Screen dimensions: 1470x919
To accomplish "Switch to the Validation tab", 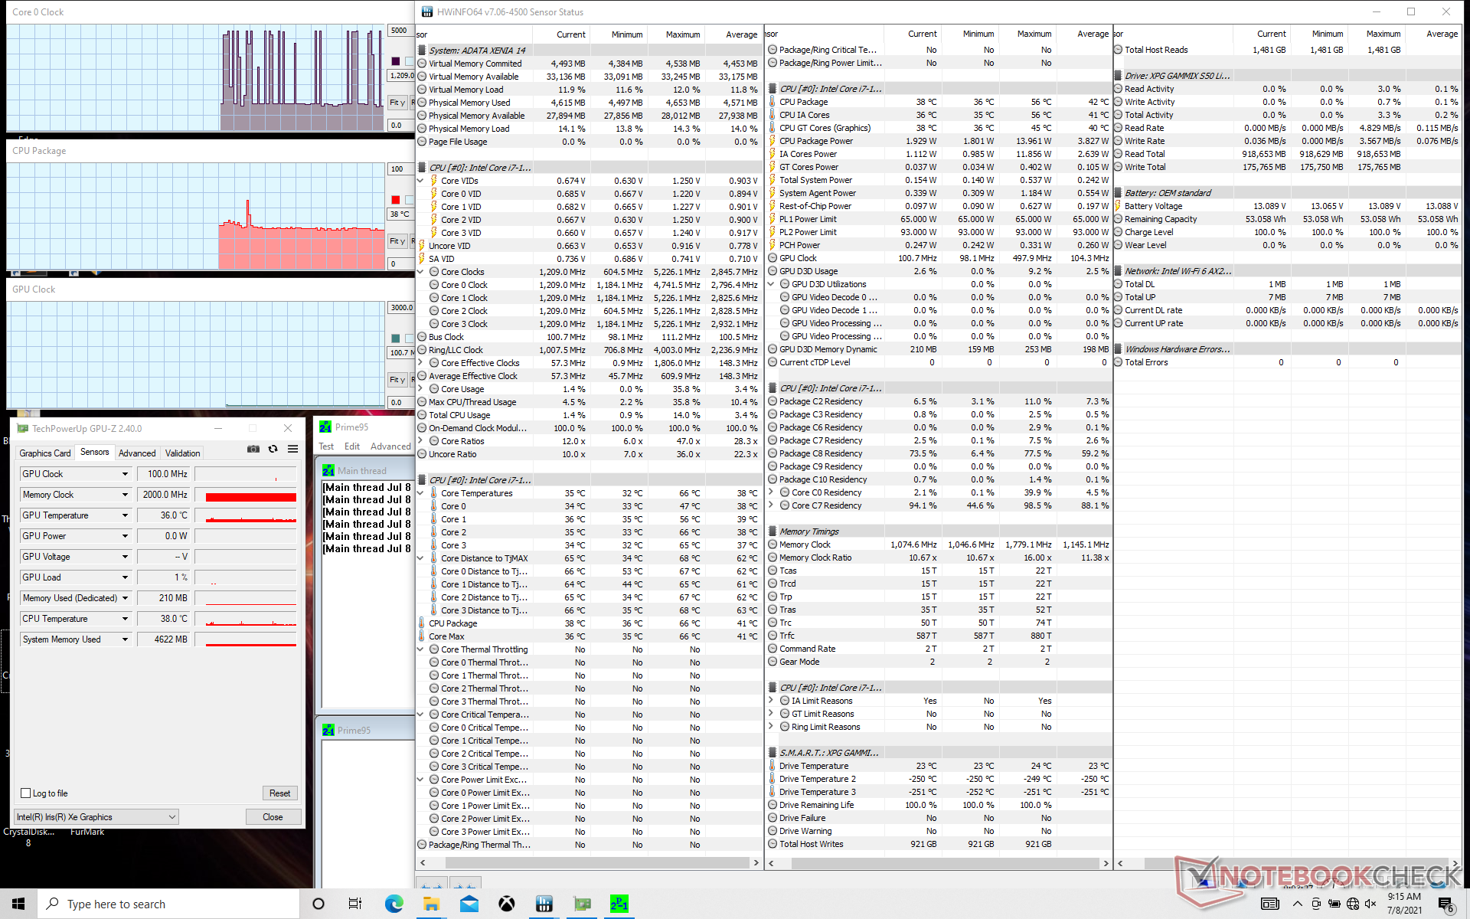I will point(183,453).
